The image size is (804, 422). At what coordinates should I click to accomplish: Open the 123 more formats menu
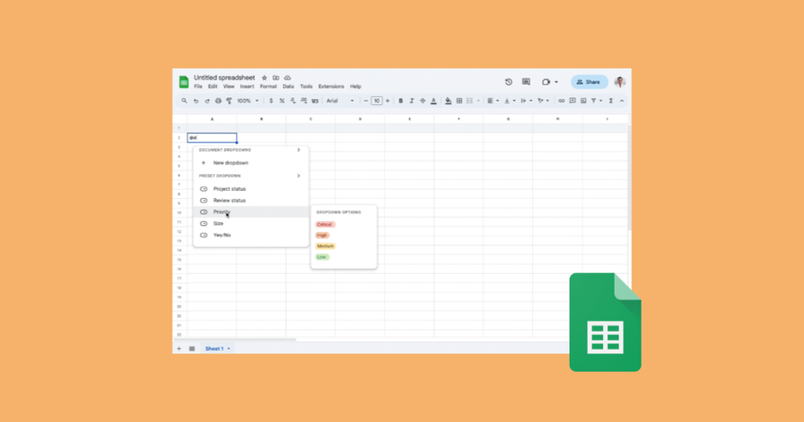[314, 101]
